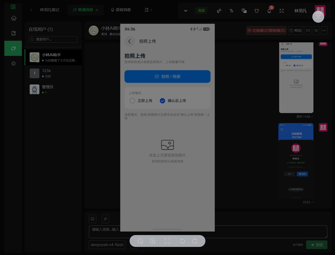335x255 pixels.
Task: Toggle the sidebar menu collapse icon
Action: [x=13, y=7]
